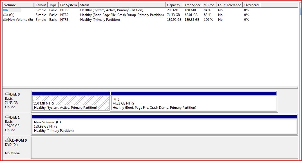Click the Fault Tolerance column header

(x=229, y=5)
